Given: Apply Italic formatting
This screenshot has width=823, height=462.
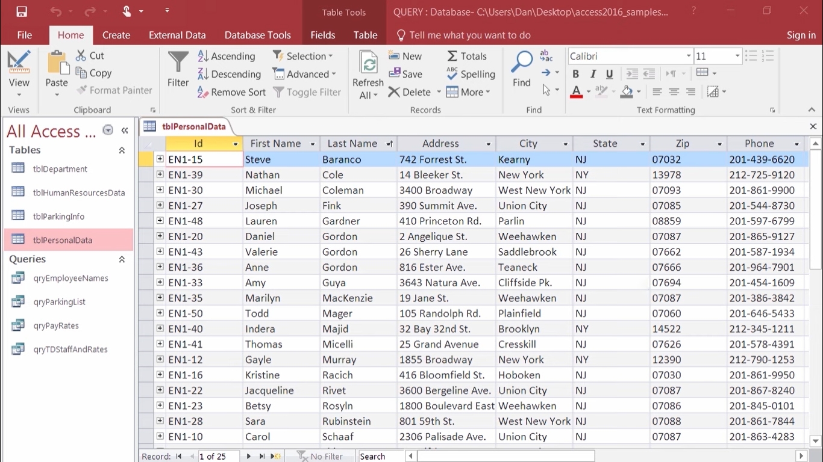Looking at the screenshot, I should (592, 73).
